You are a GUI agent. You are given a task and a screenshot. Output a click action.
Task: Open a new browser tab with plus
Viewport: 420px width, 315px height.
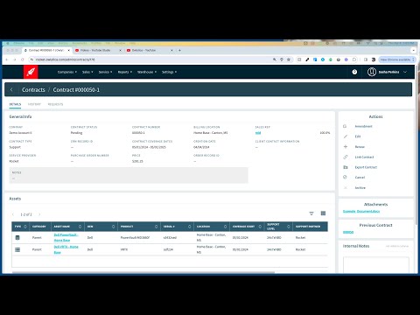179,50
